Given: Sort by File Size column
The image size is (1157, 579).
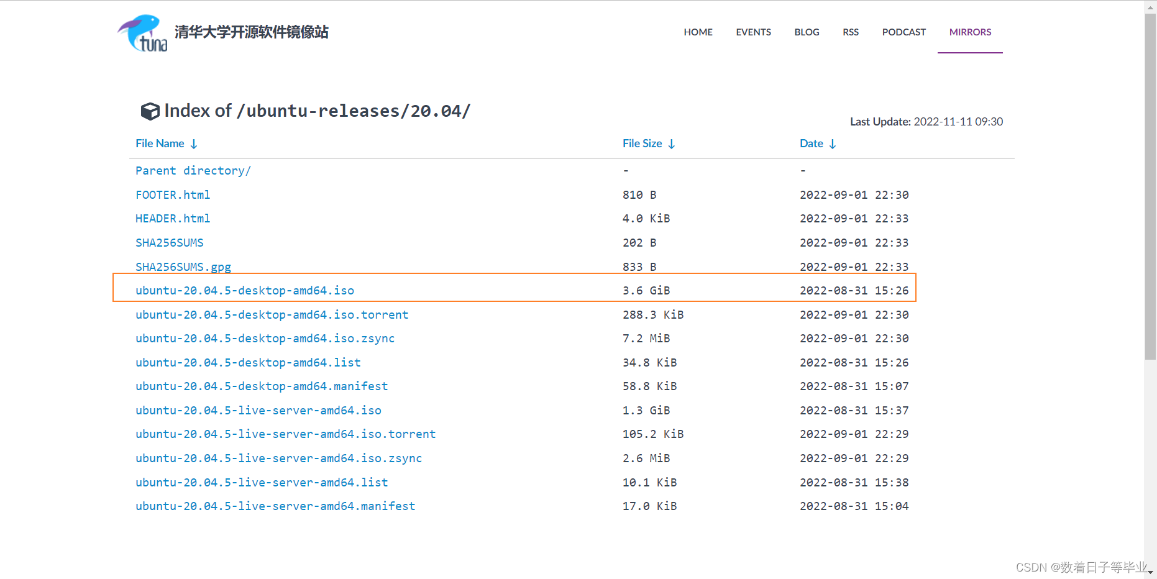Looking at the screenshot, I should (649, 144).
